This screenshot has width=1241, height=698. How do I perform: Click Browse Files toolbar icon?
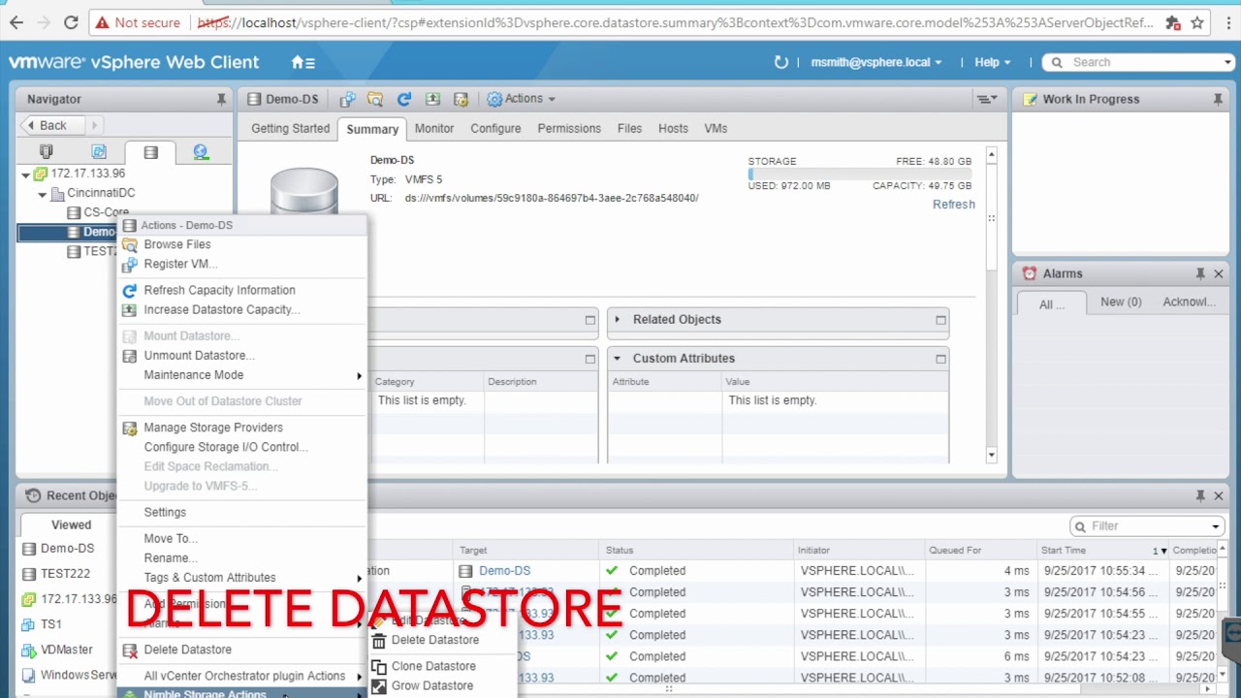pos(375,99)
